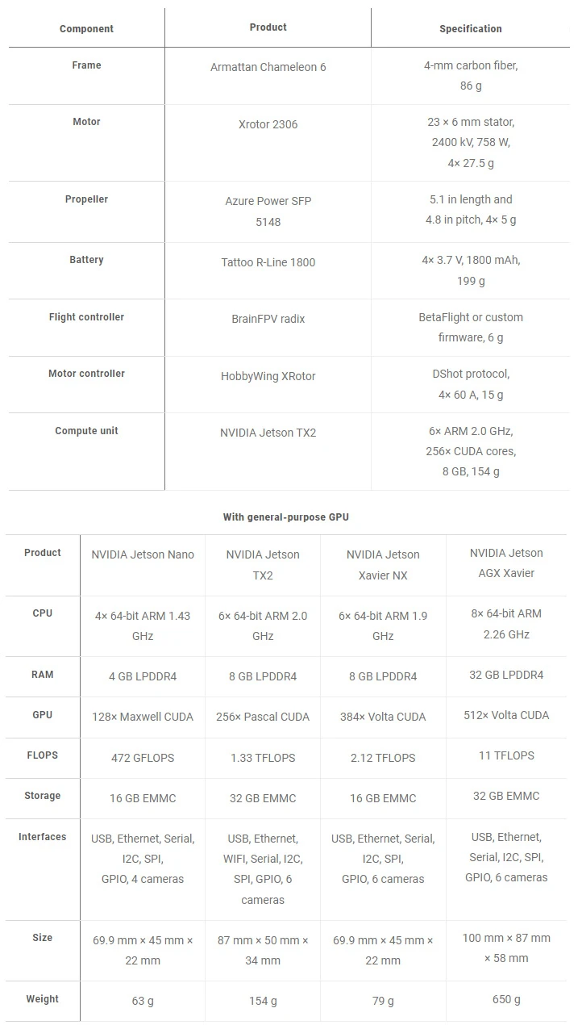Click the Interfaces row label

pos(43,837)
